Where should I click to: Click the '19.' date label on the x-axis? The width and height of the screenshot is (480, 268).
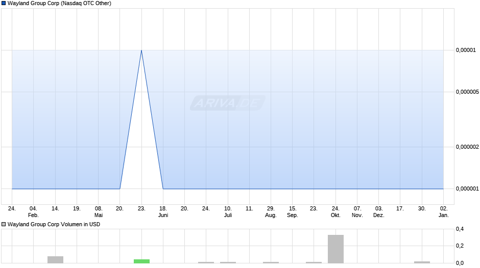77,209
